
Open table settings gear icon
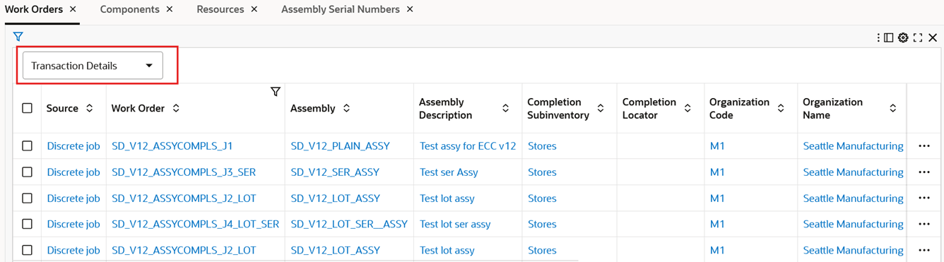tap(903, 37)
